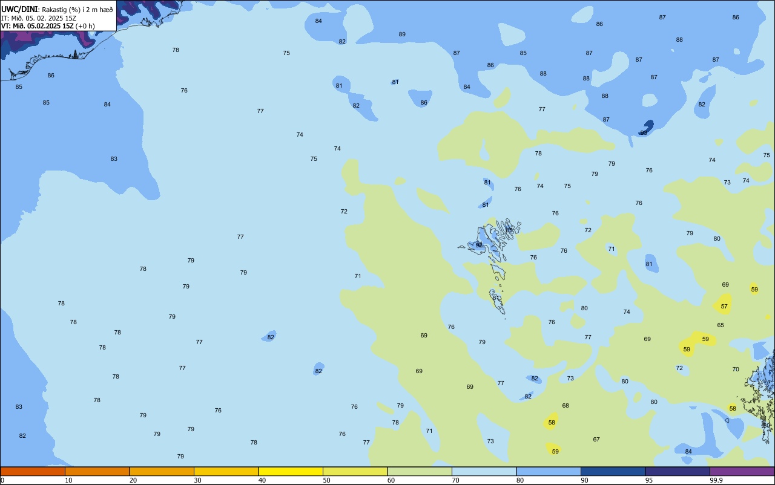Click the 80–90 medium blue legend swatch
775x485 pixels.
[549, 471]
